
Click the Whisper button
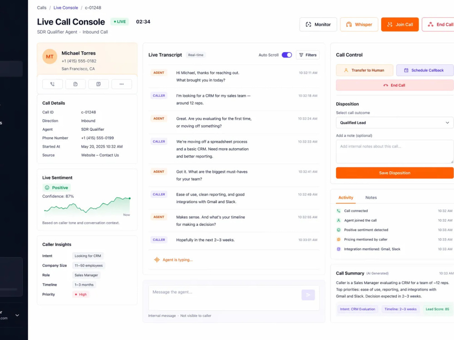(359, 24)
